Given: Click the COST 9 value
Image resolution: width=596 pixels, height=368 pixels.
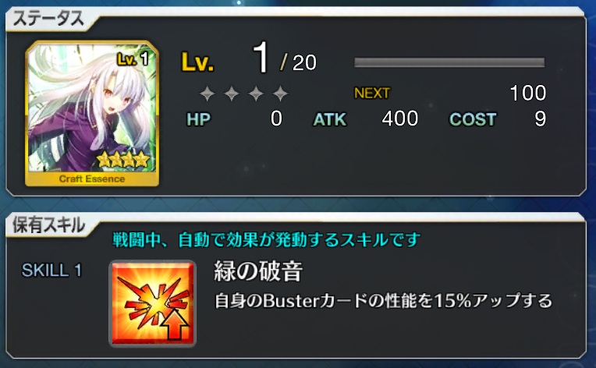Looking at the screenshot, I should click(x=540, y=119).
